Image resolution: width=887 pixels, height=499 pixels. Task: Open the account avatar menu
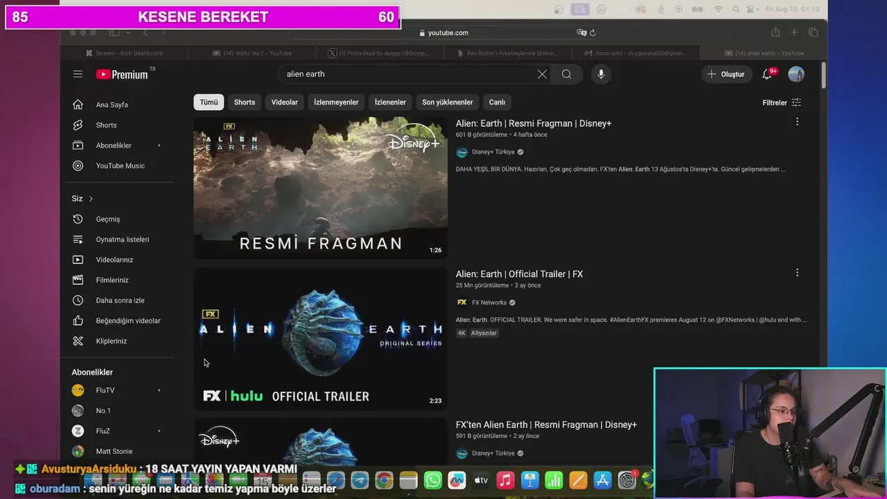[x=796, y=74]
